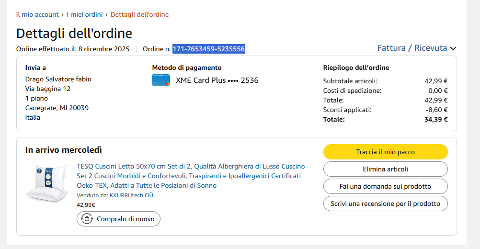480x249 pixels.
Task: Click the reorder icon in Compralo di nuovo
Action: tap(87, 219)
